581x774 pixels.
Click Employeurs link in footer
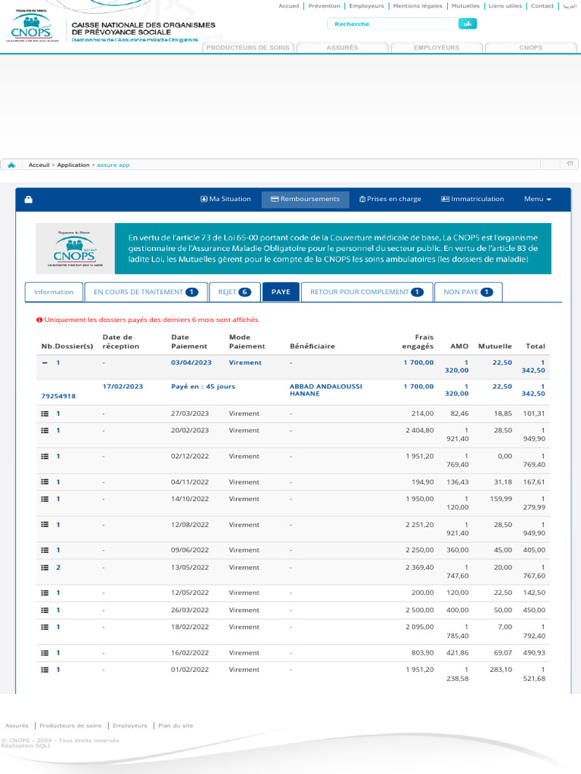tap(130, 726)
